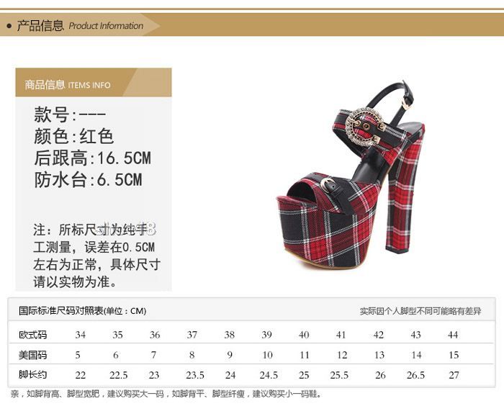
Task: Click foot length 23.5 cell
Action: pos(195,375)
